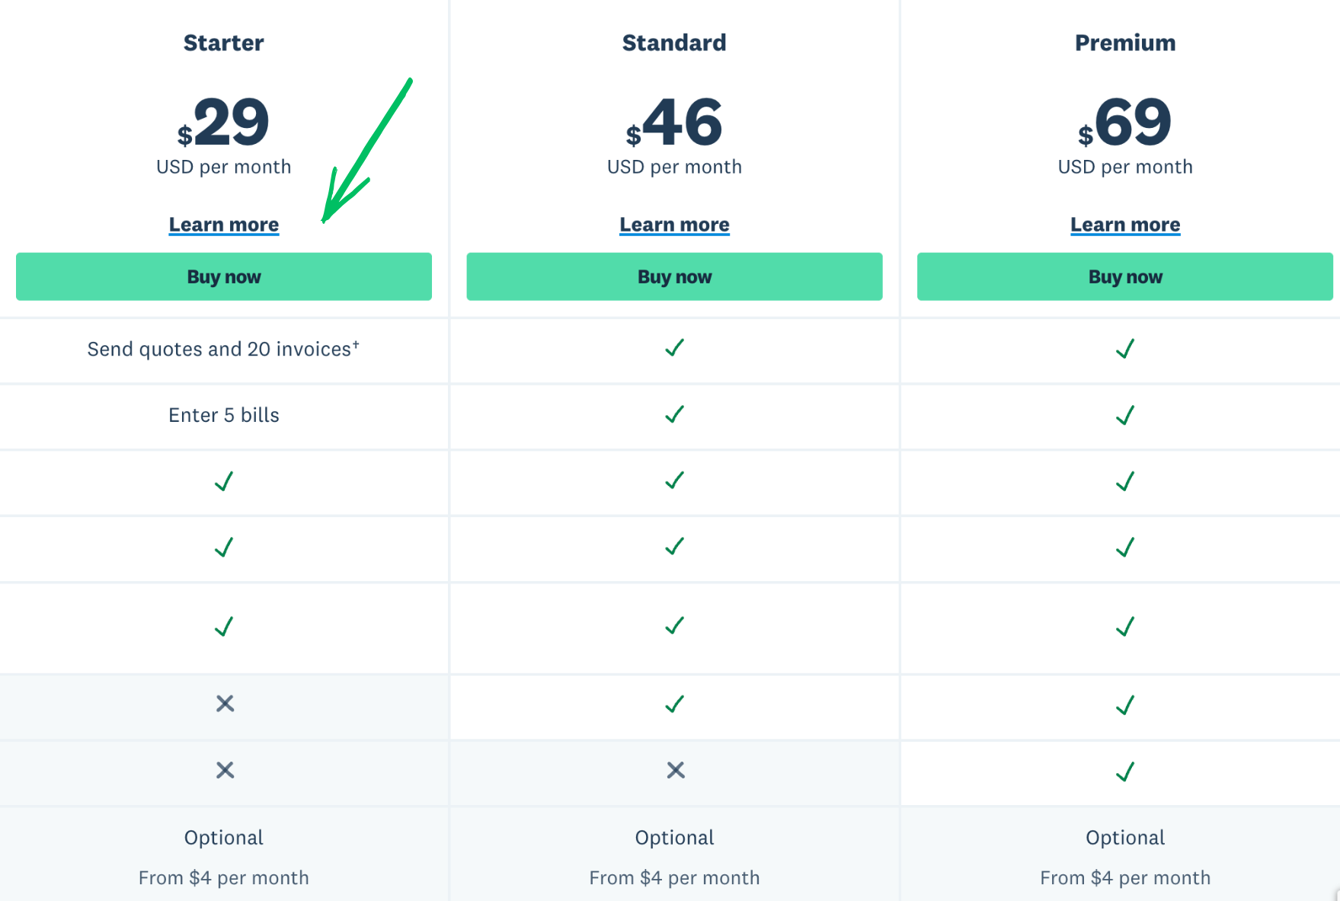Click Standard's checkmark in the quotes and invoices row
Image resolution: width=1340 pixels, height=901 pixels.
(674, 348)
